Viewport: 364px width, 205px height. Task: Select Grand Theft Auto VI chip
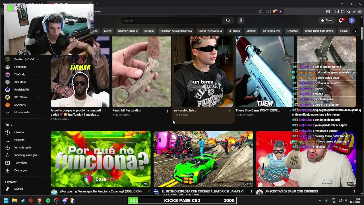[210, 31]
